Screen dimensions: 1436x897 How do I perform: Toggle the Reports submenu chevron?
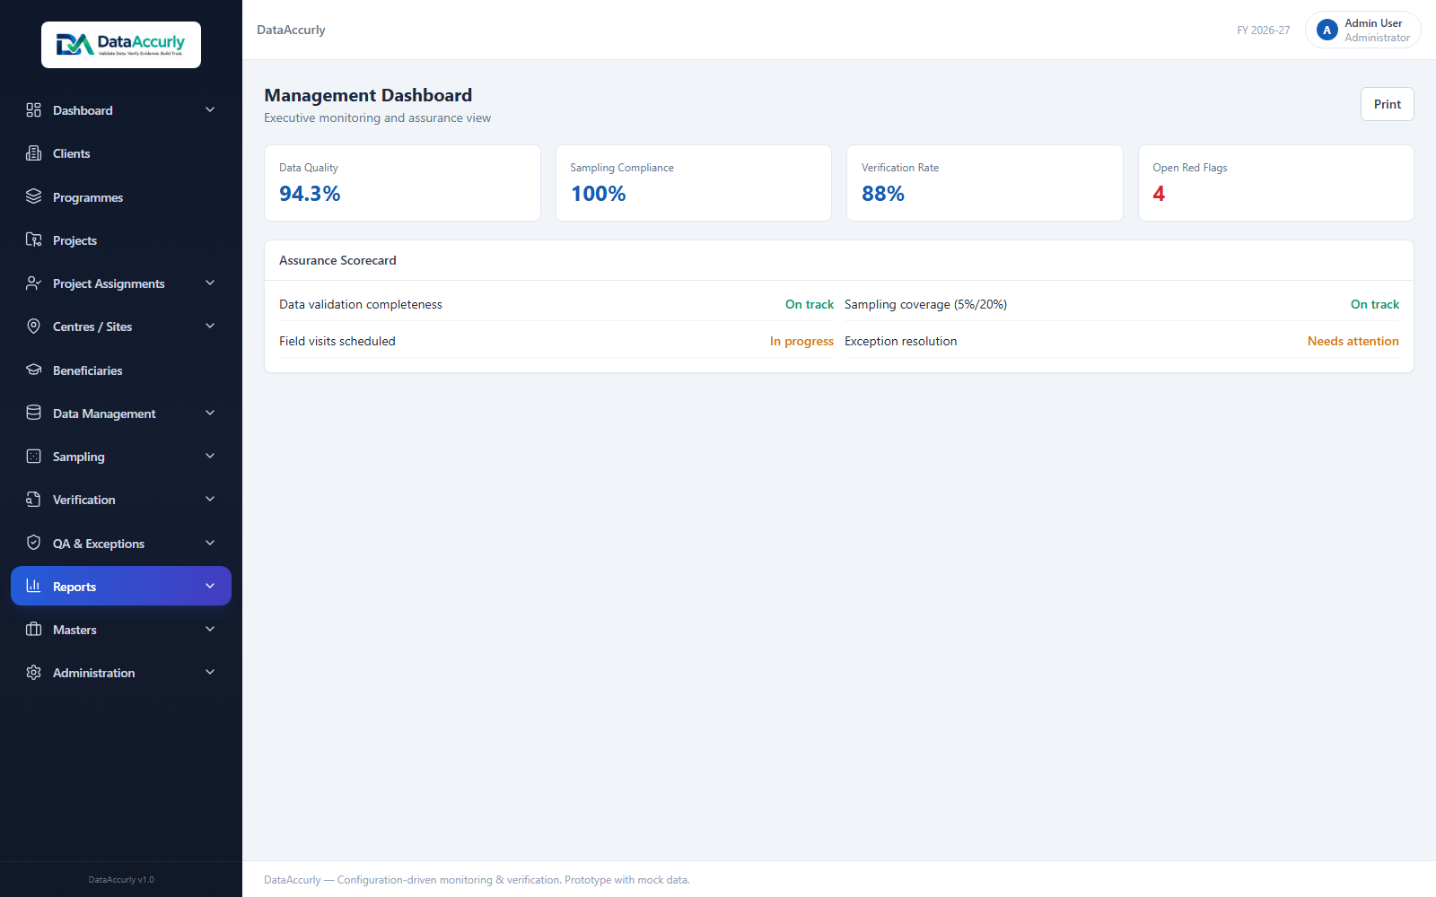tap(210, 586)
